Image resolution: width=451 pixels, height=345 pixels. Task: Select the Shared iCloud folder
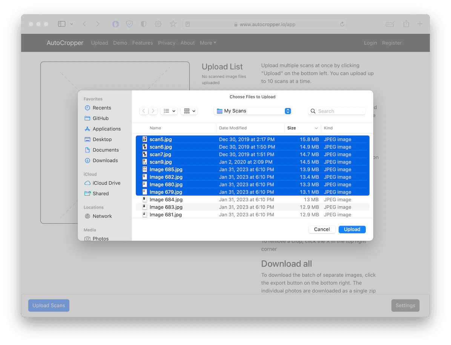[x=100, y=193]
